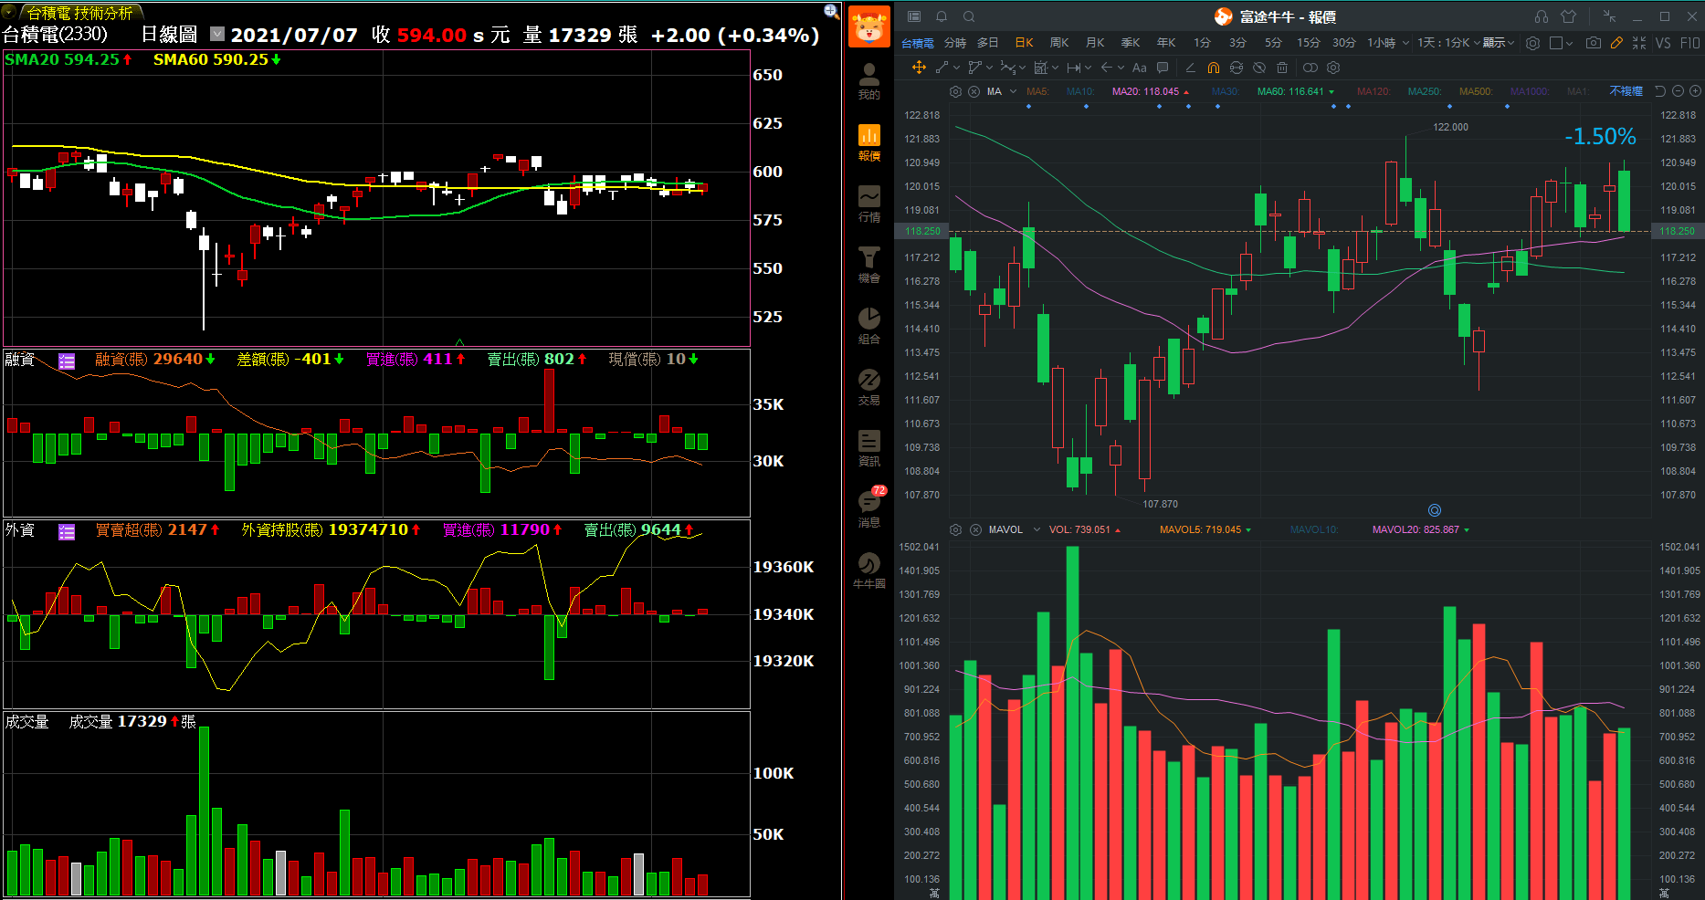Open the 外資 panel list icon
The width and height of the screenshot is (1705, 900).
pyautogui.click(x=67, y=532)
